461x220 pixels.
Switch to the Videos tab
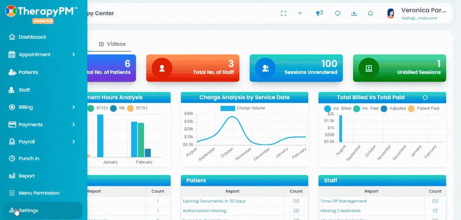[x=112, y=44]
